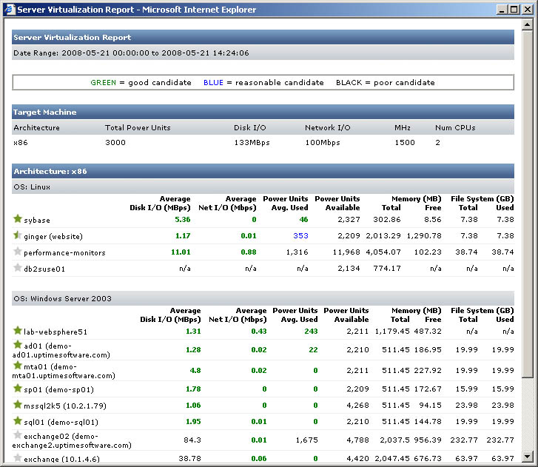Click exchange02 disk I/O value 84.3
The image size is (538, 467).
(x=192, y=440)
